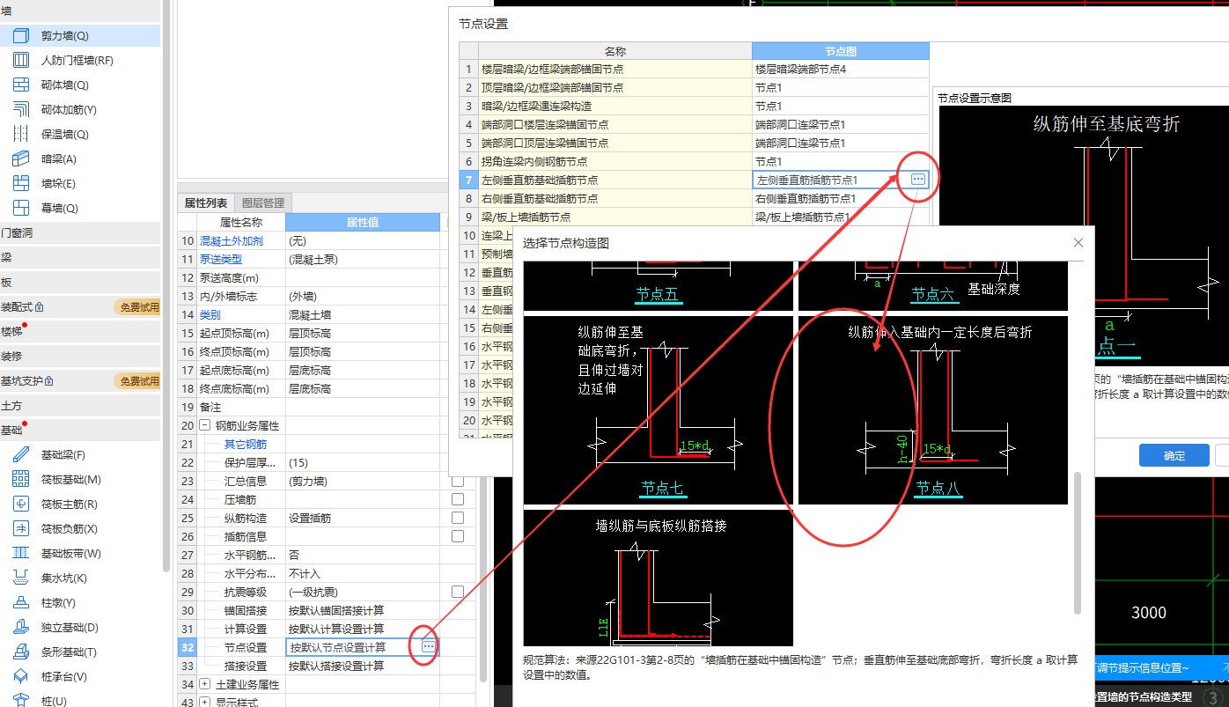The image size is (1229, 707).
Task: Toggle the 汇总信息 row checkbox
Action: (458, 482)
